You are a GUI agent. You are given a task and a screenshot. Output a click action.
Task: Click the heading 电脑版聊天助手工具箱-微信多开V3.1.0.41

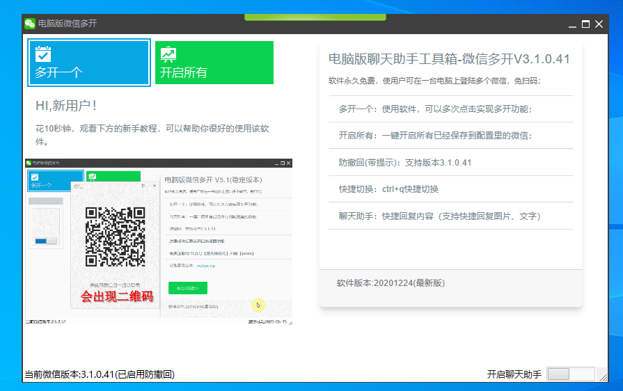(449, 59)
